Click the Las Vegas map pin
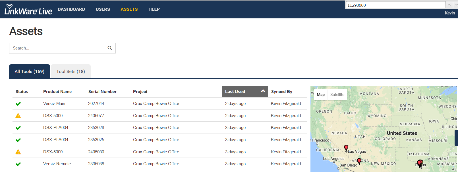The image size is (458, 172). [x=346, y=148]
